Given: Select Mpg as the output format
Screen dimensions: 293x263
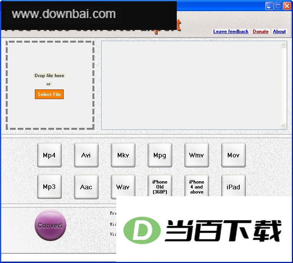Looking at the screenshot, I should (x=160, y=155).
